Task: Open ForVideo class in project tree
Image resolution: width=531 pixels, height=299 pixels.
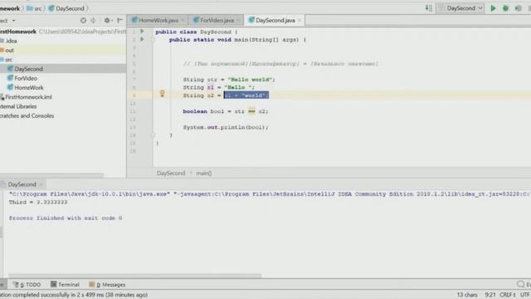Action: (26, 78)
